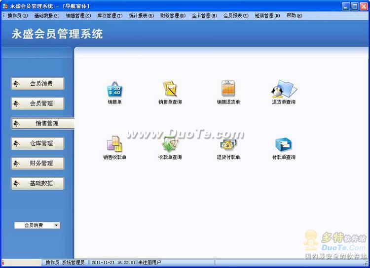The image size is (370, 268).
Task: Open the 收款单查询 icon
Action: [170, 145]
